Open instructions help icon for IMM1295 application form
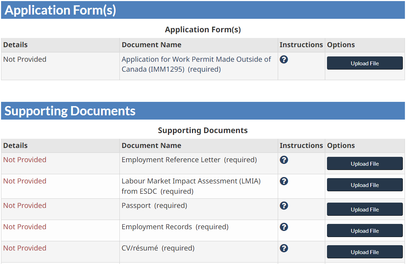 click(284, 59)
